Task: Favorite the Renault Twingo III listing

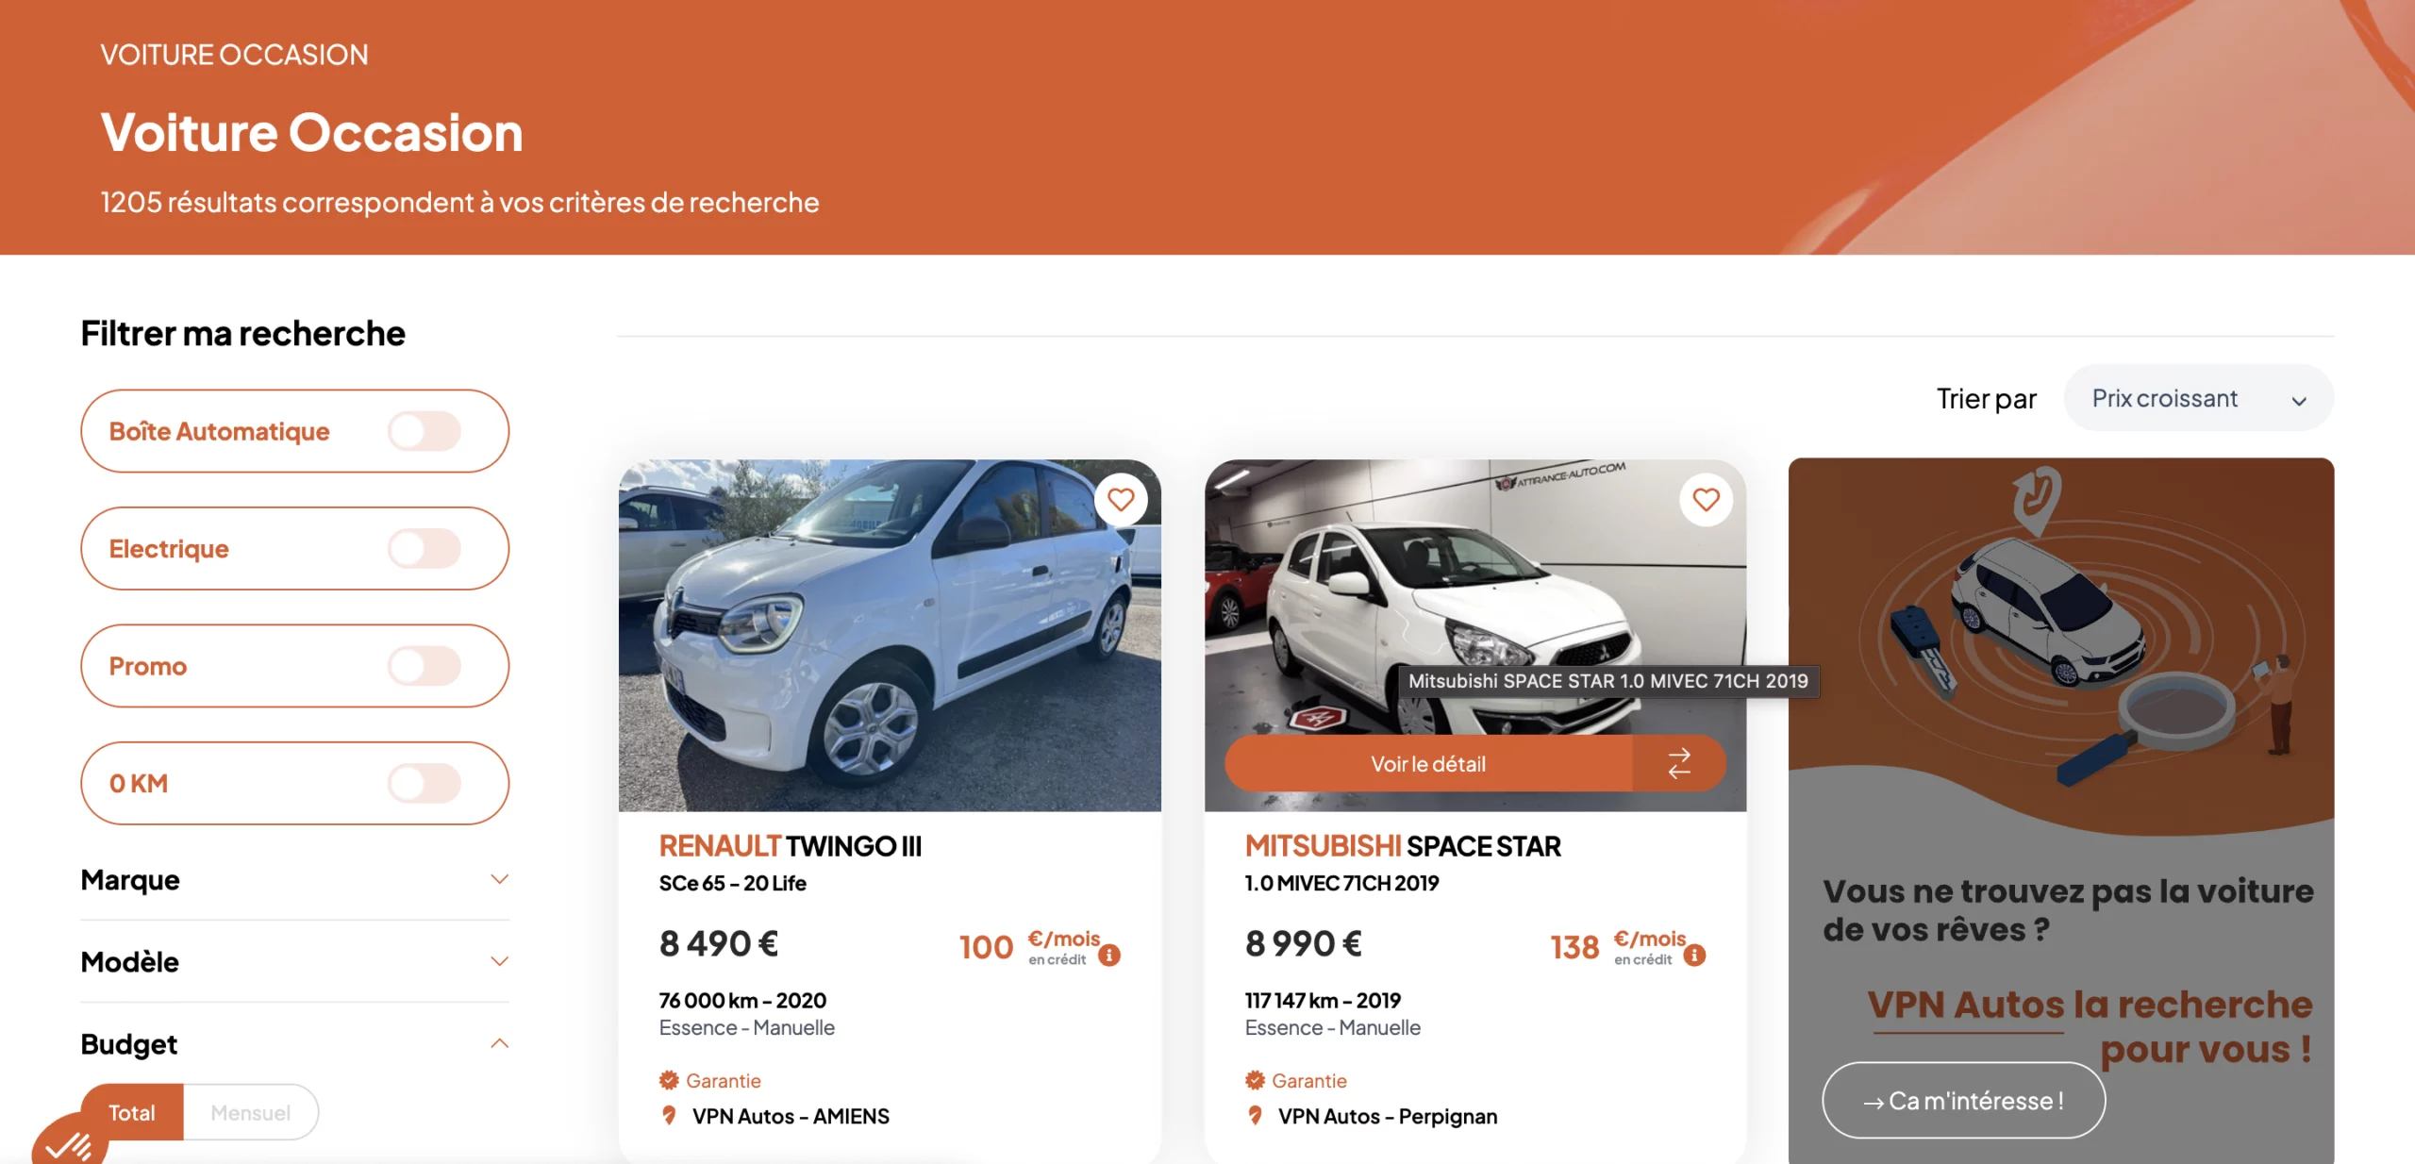Action: pos(1121,499)
